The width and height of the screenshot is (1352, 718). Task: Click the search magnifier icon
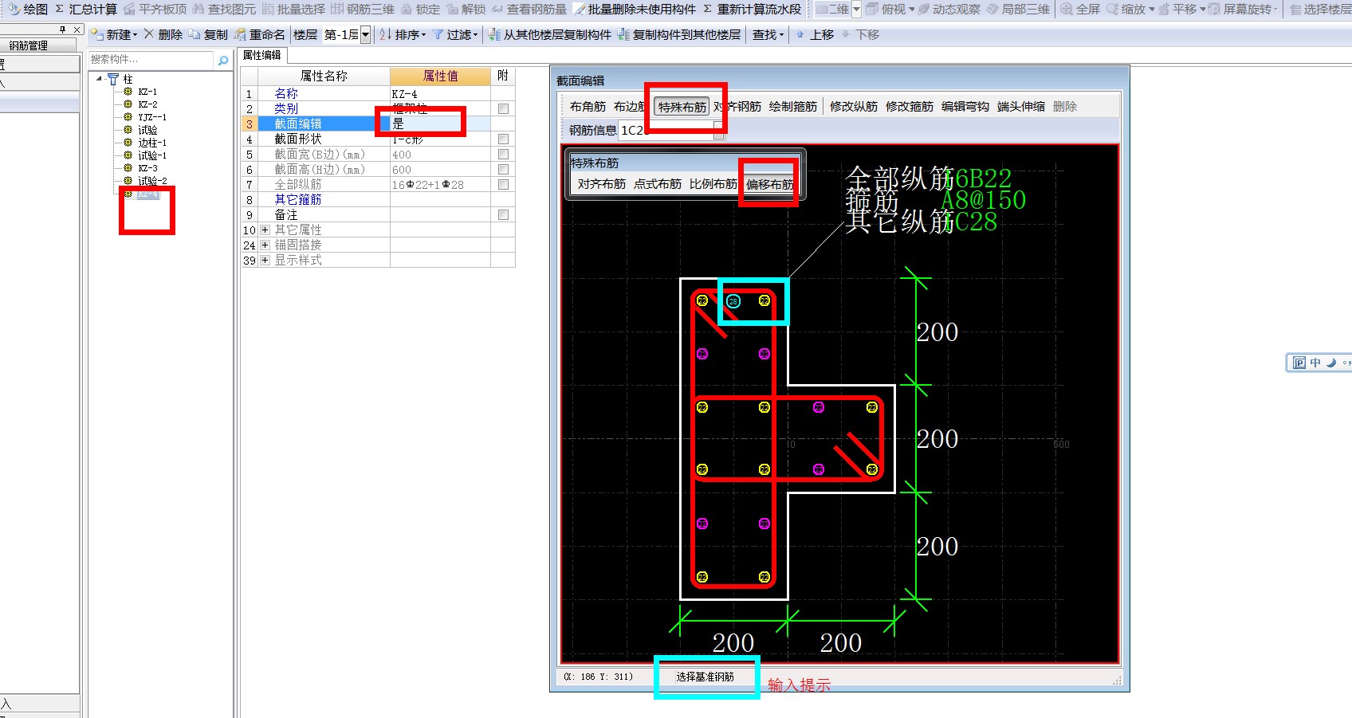[223, 60]
